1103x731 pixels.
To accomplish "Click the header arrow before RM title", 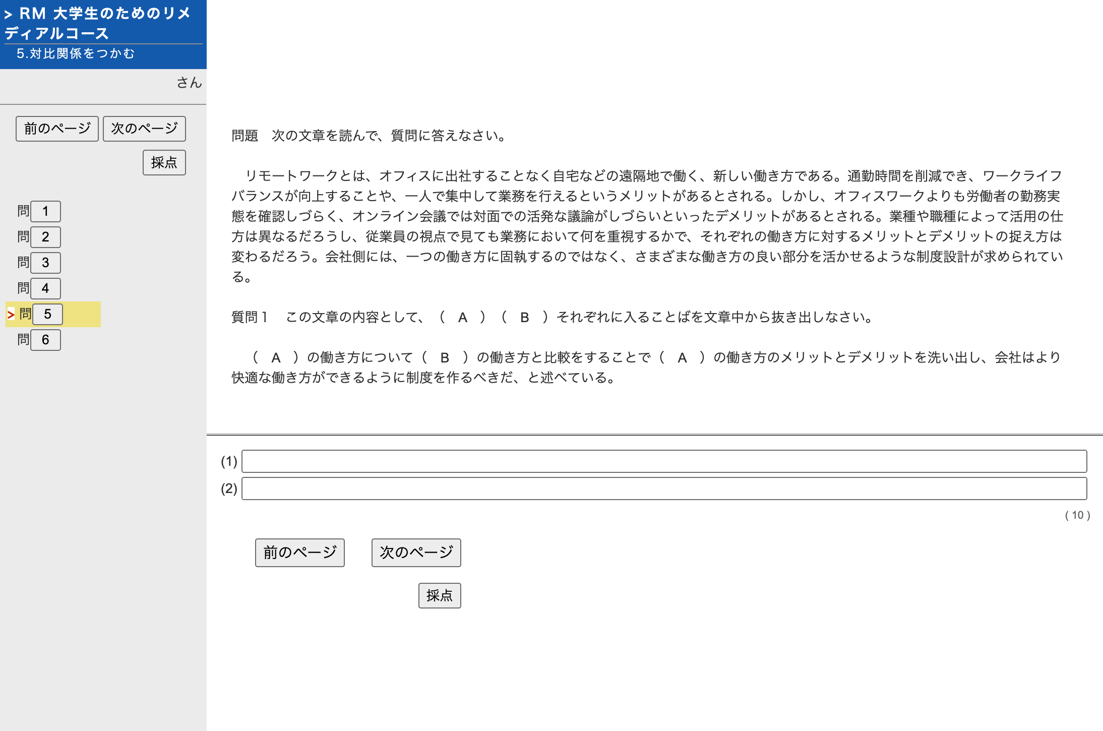I will [x=8, y=15].
